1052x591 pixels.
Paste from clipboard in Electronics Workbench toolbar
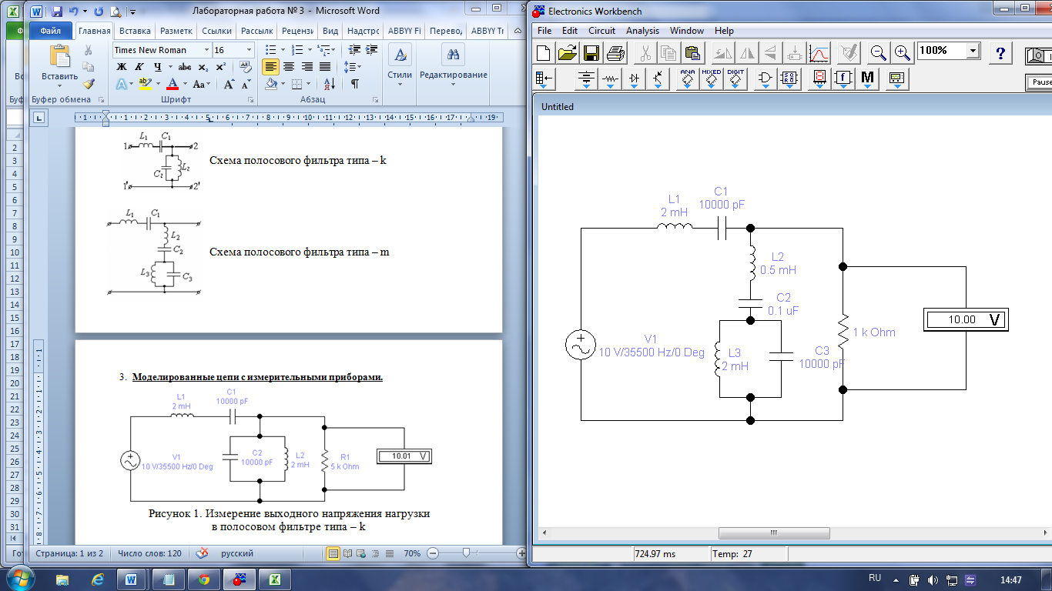tap(692, 52)
